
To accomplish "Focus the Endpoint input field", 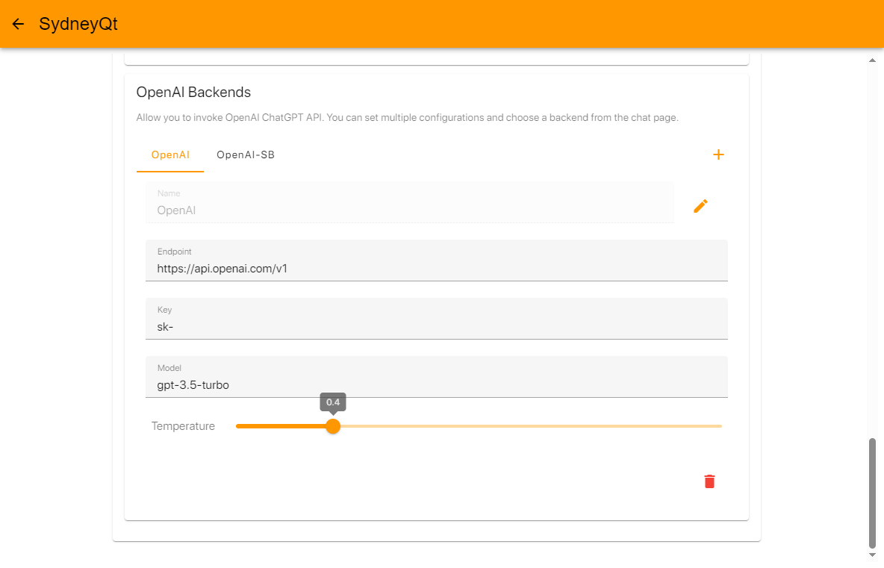I will tap(436, 268).
